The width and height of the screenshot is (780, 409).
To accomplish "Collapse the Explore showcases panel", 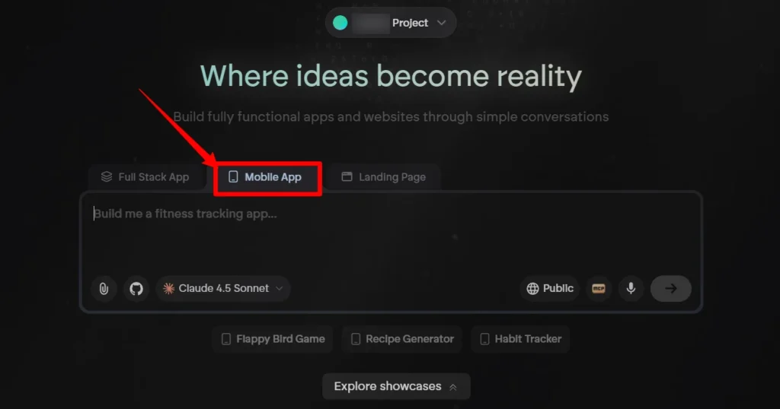I will tap(396, 386).
